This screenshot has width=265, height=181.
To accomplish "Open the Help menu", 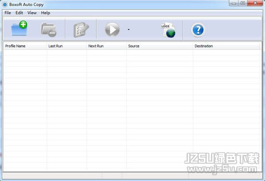I will coord(46,13).
